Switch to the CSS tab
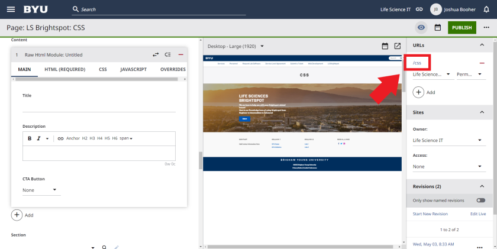This screenshot has height=249, width=497. [103, 69]
